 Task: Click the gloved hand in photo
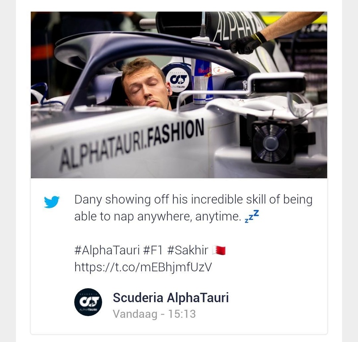(x=247, y=43)
